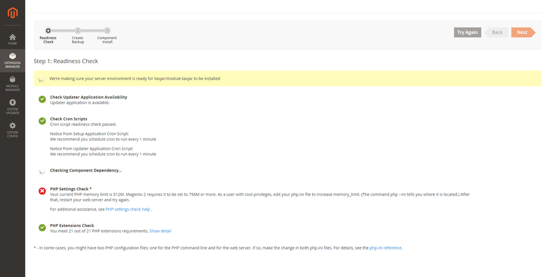The height and width of the screenshot is (277, 550).
Task: Click Check Updater Application Availability title
Action: 89,97
